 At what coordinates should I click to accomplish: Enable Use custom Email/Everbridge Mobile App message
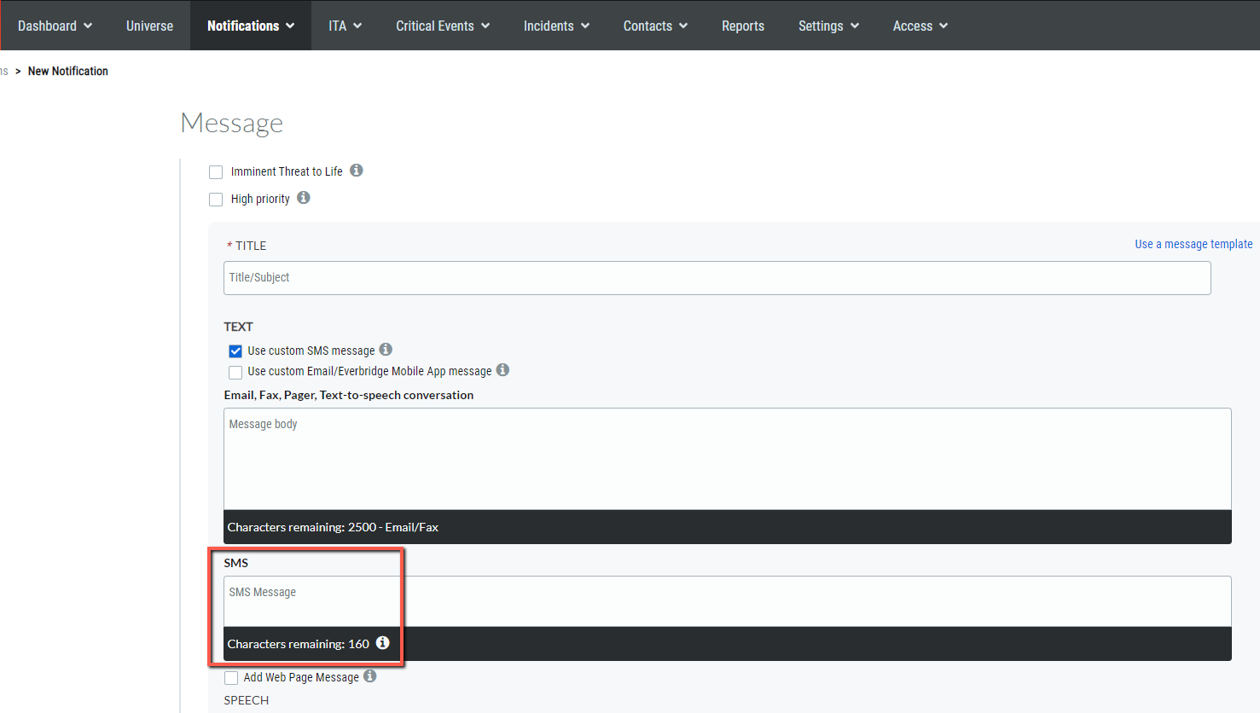click(235, 373)
